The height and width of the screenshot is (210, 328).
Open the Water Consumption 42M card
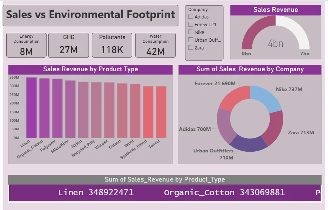155,45
